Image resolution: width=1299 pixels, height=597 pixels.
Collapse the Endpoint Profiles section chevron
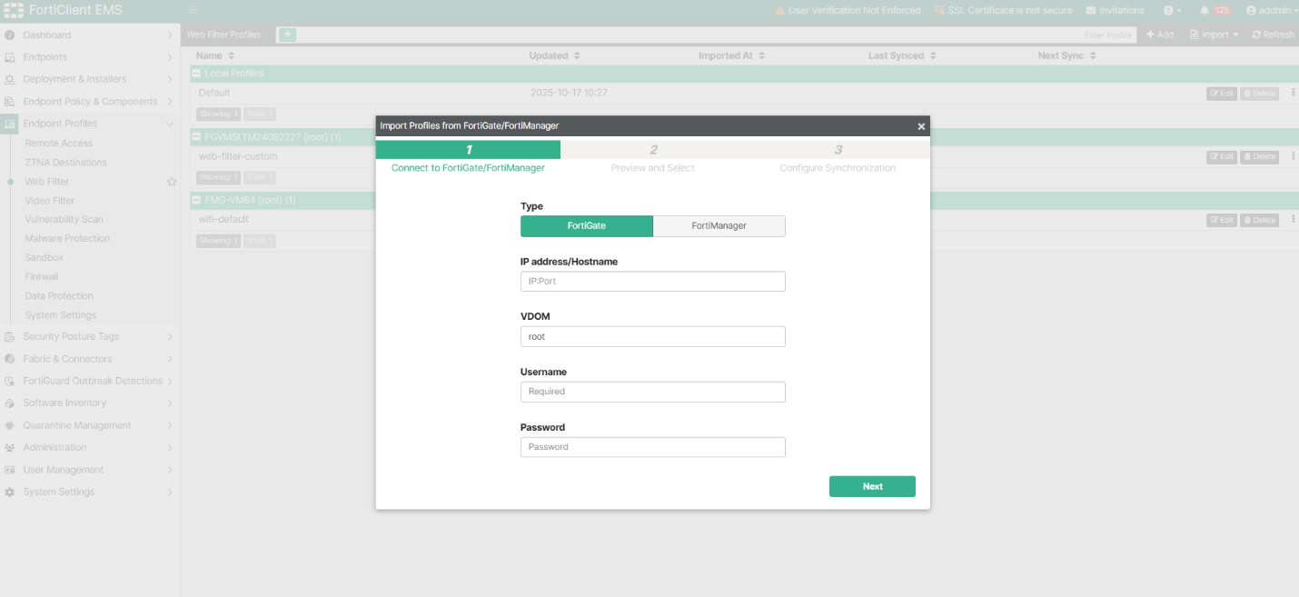[x=170, y=124]
